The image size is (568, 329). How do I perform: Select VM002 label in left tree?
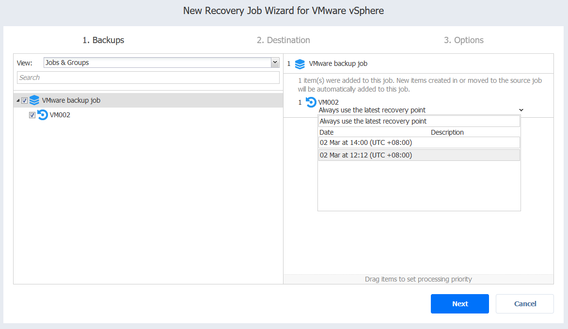(60, 115)
